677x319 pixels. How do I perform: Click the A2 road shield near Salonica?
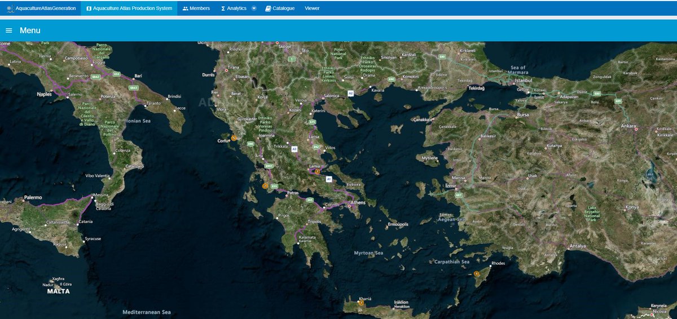tap(350, 92)
